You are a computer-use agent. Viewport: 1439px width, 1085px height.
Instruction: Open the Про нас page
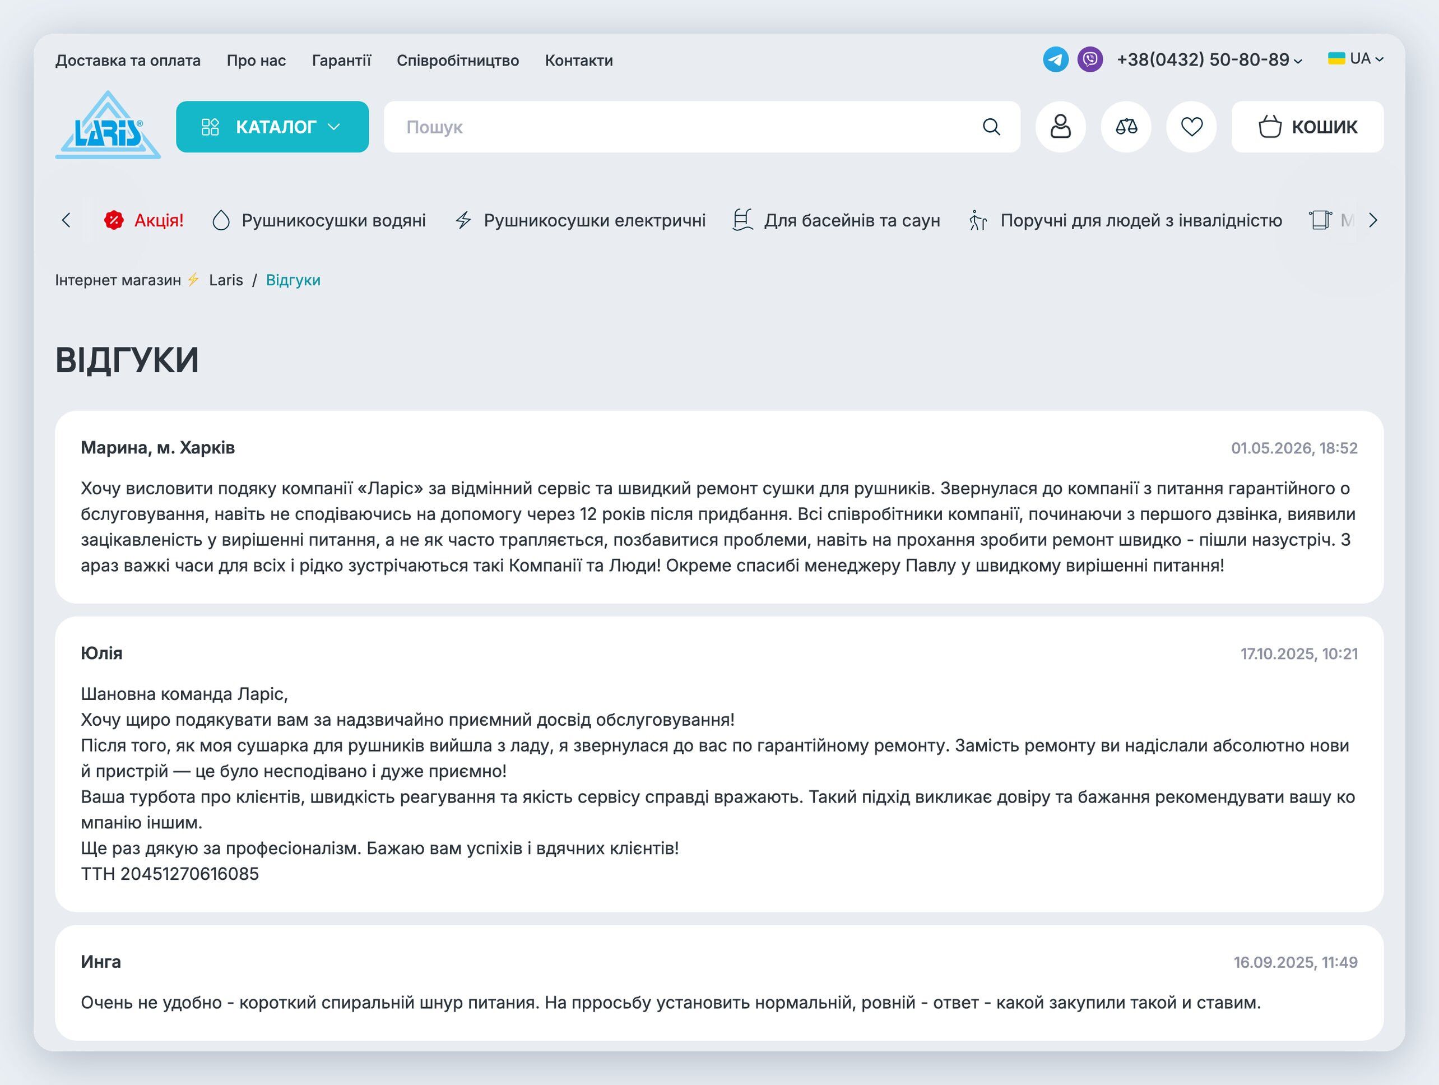256,61
